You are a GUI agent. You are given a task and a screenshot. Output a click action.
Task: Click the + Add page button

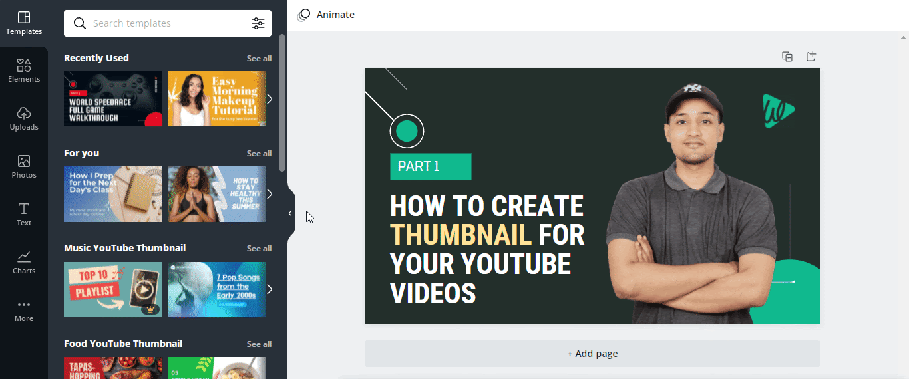pyautogui.click(x=592, y=354)
